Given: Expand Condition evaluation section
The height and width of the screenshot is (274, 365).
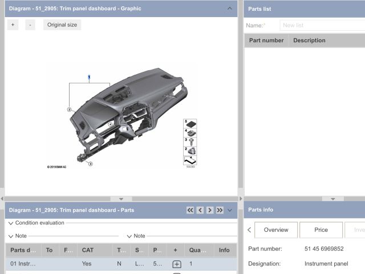Looking at the screenshot, I should click(x=11, y=223).
